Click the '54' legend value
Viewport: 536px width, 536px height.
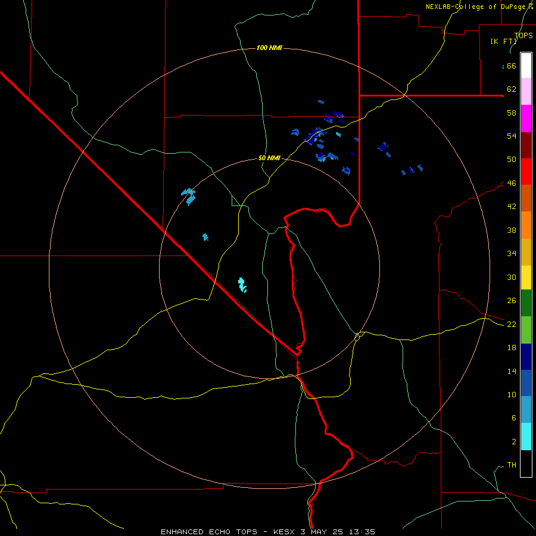click(512, 136)
